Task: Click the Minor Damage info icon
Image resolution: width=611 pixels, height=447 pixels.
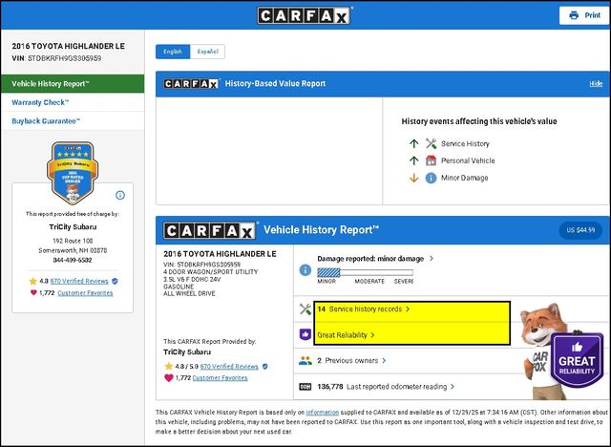Action: (431, 178)
